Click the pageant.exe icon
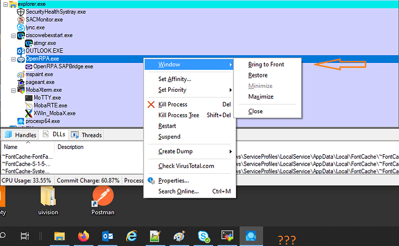This screenshot has height=246, width=399. click(21, 82)
